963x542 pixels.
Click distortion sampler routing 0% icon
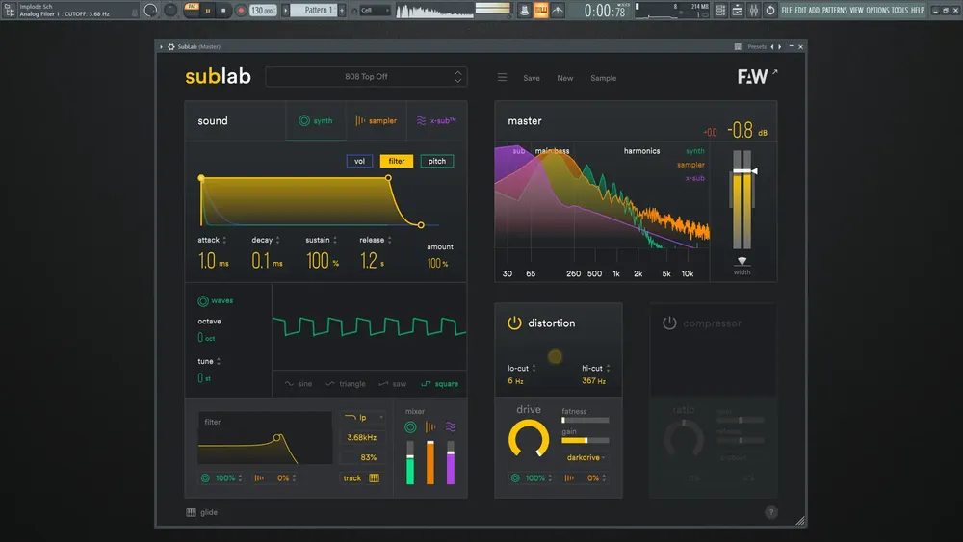point(569,478)
